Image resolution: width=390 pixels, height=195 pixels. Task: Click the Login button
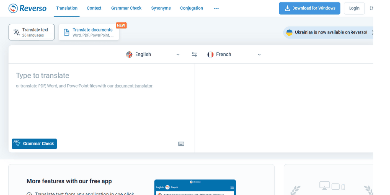[354, 8]
